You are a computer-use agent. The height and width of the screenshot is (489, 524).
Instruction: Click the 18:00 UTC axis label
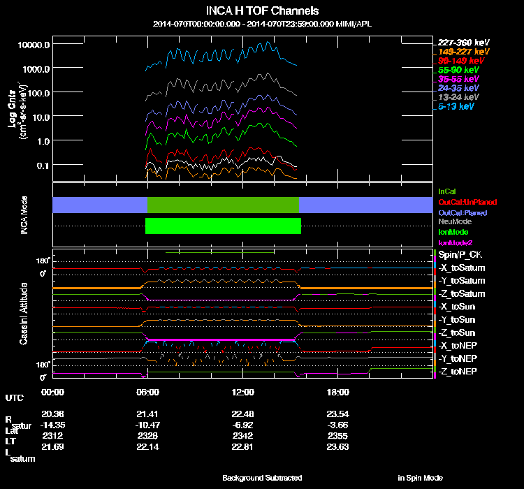pyautogui.click(x=338, y=392)
